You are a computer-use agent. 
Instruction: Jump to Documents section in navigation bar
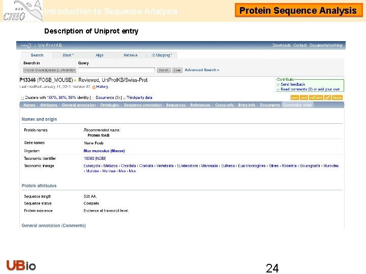[x=270, y=105]
